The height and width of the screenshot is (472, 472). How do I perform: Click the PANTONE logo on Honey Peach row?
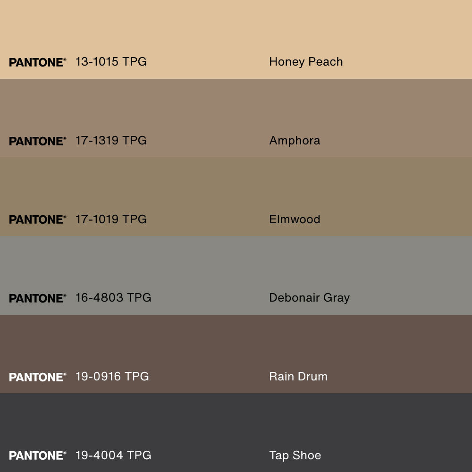(37, 62)
